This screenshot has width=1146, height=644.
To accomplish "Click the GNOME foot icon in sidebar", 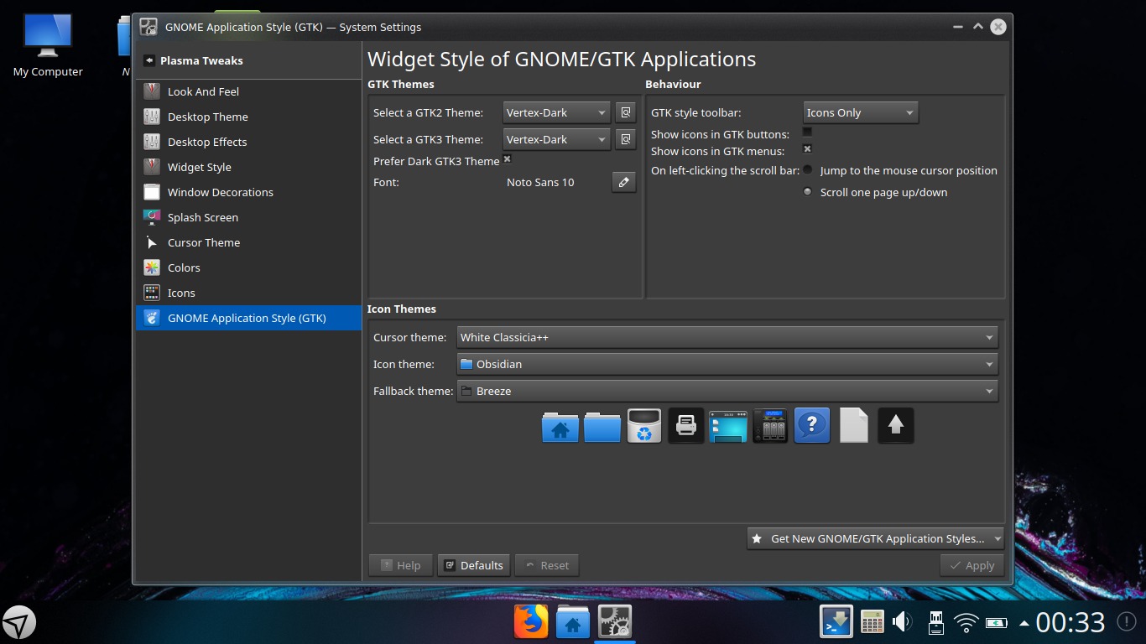I will click(x=152, y=318).
